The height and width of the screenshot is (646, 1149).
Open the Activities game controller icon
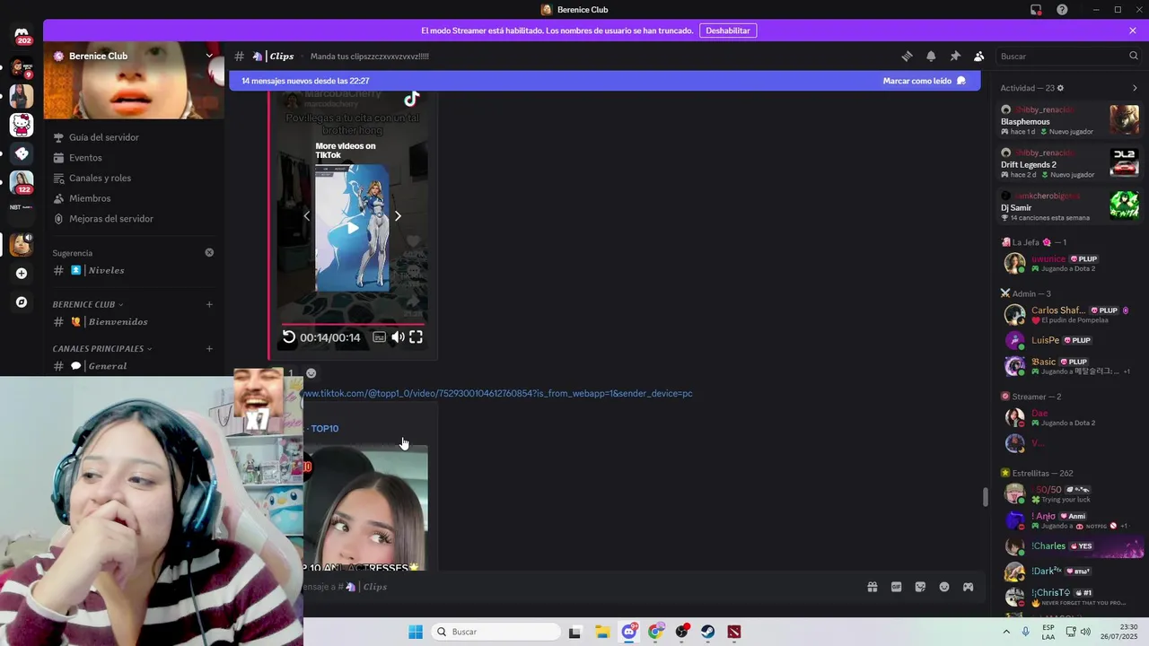tap(969, 587)
